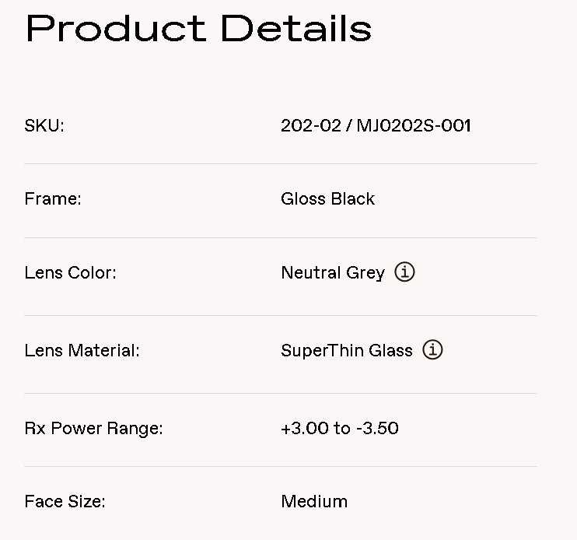Click the "Rx Power Range:" label
577x540 pixels.
pyautogui.click(x=93, y=429)
